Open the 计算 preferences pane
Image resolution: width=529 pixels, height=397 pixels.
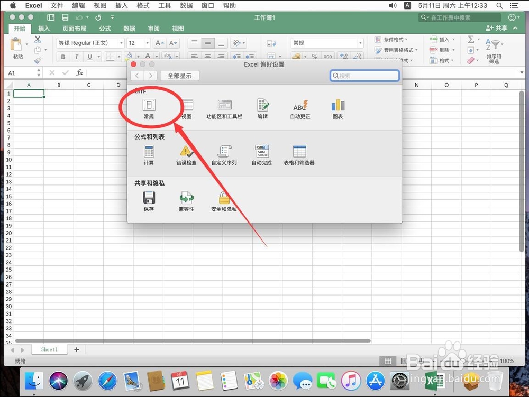[x=149, y=155]
